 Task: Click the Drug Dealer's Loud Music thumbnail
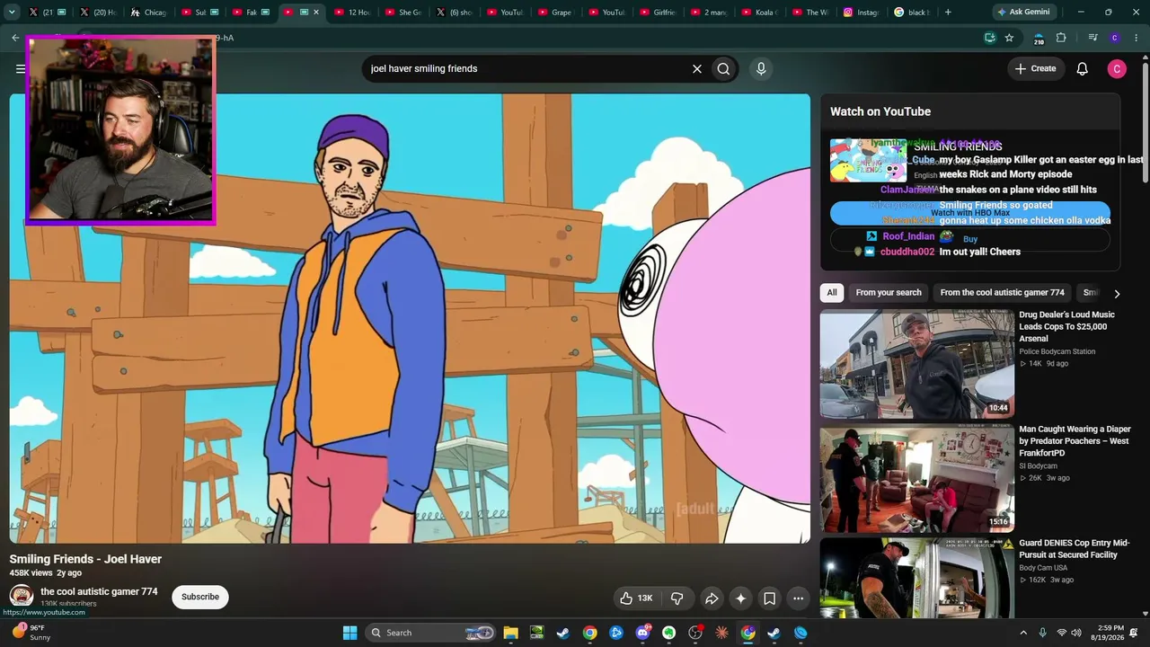pos(917,365)
